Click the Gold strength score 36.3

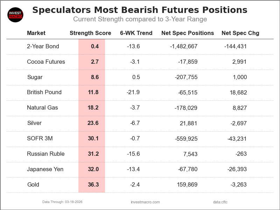[93, 185]
